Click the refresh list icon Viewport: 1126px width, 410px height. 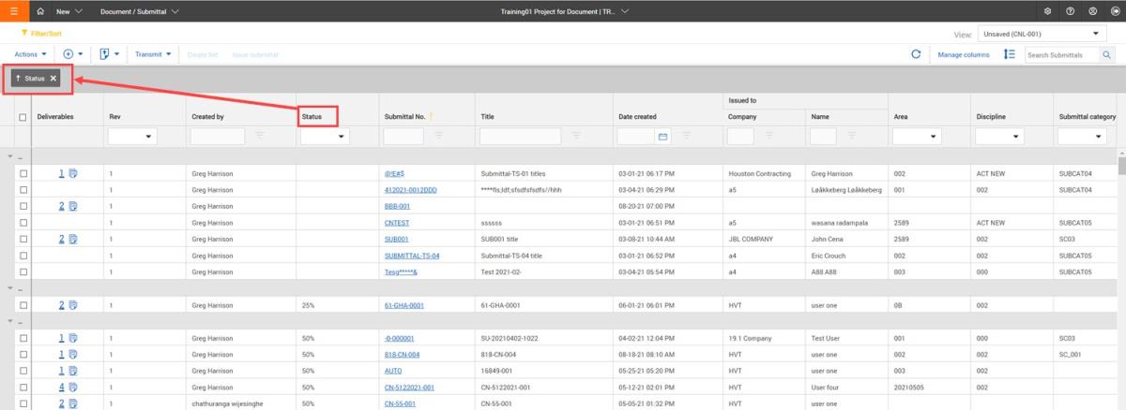click(915, 54)
